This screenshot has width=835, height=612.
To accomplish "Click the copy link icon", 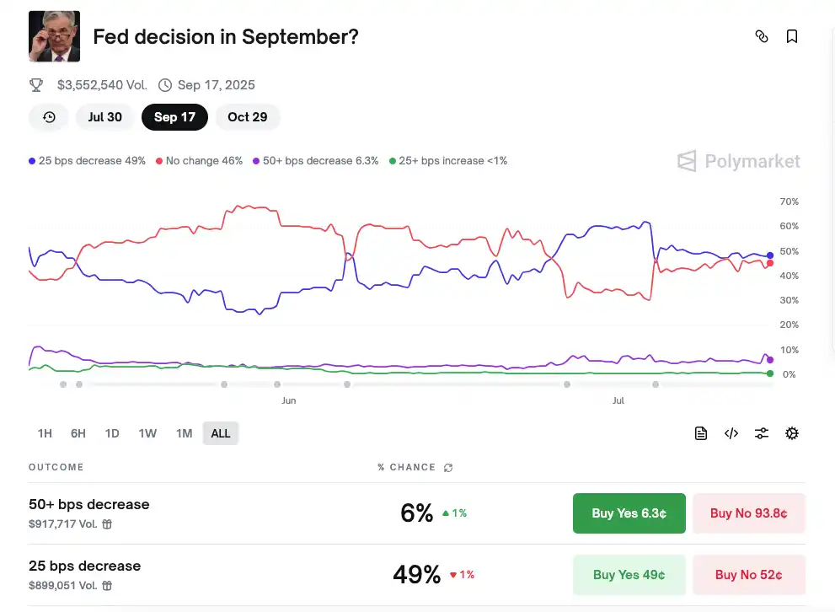I will pos(762,36).
